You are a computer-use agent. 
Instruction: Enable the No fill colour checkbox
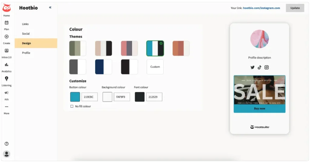(72, 106)
